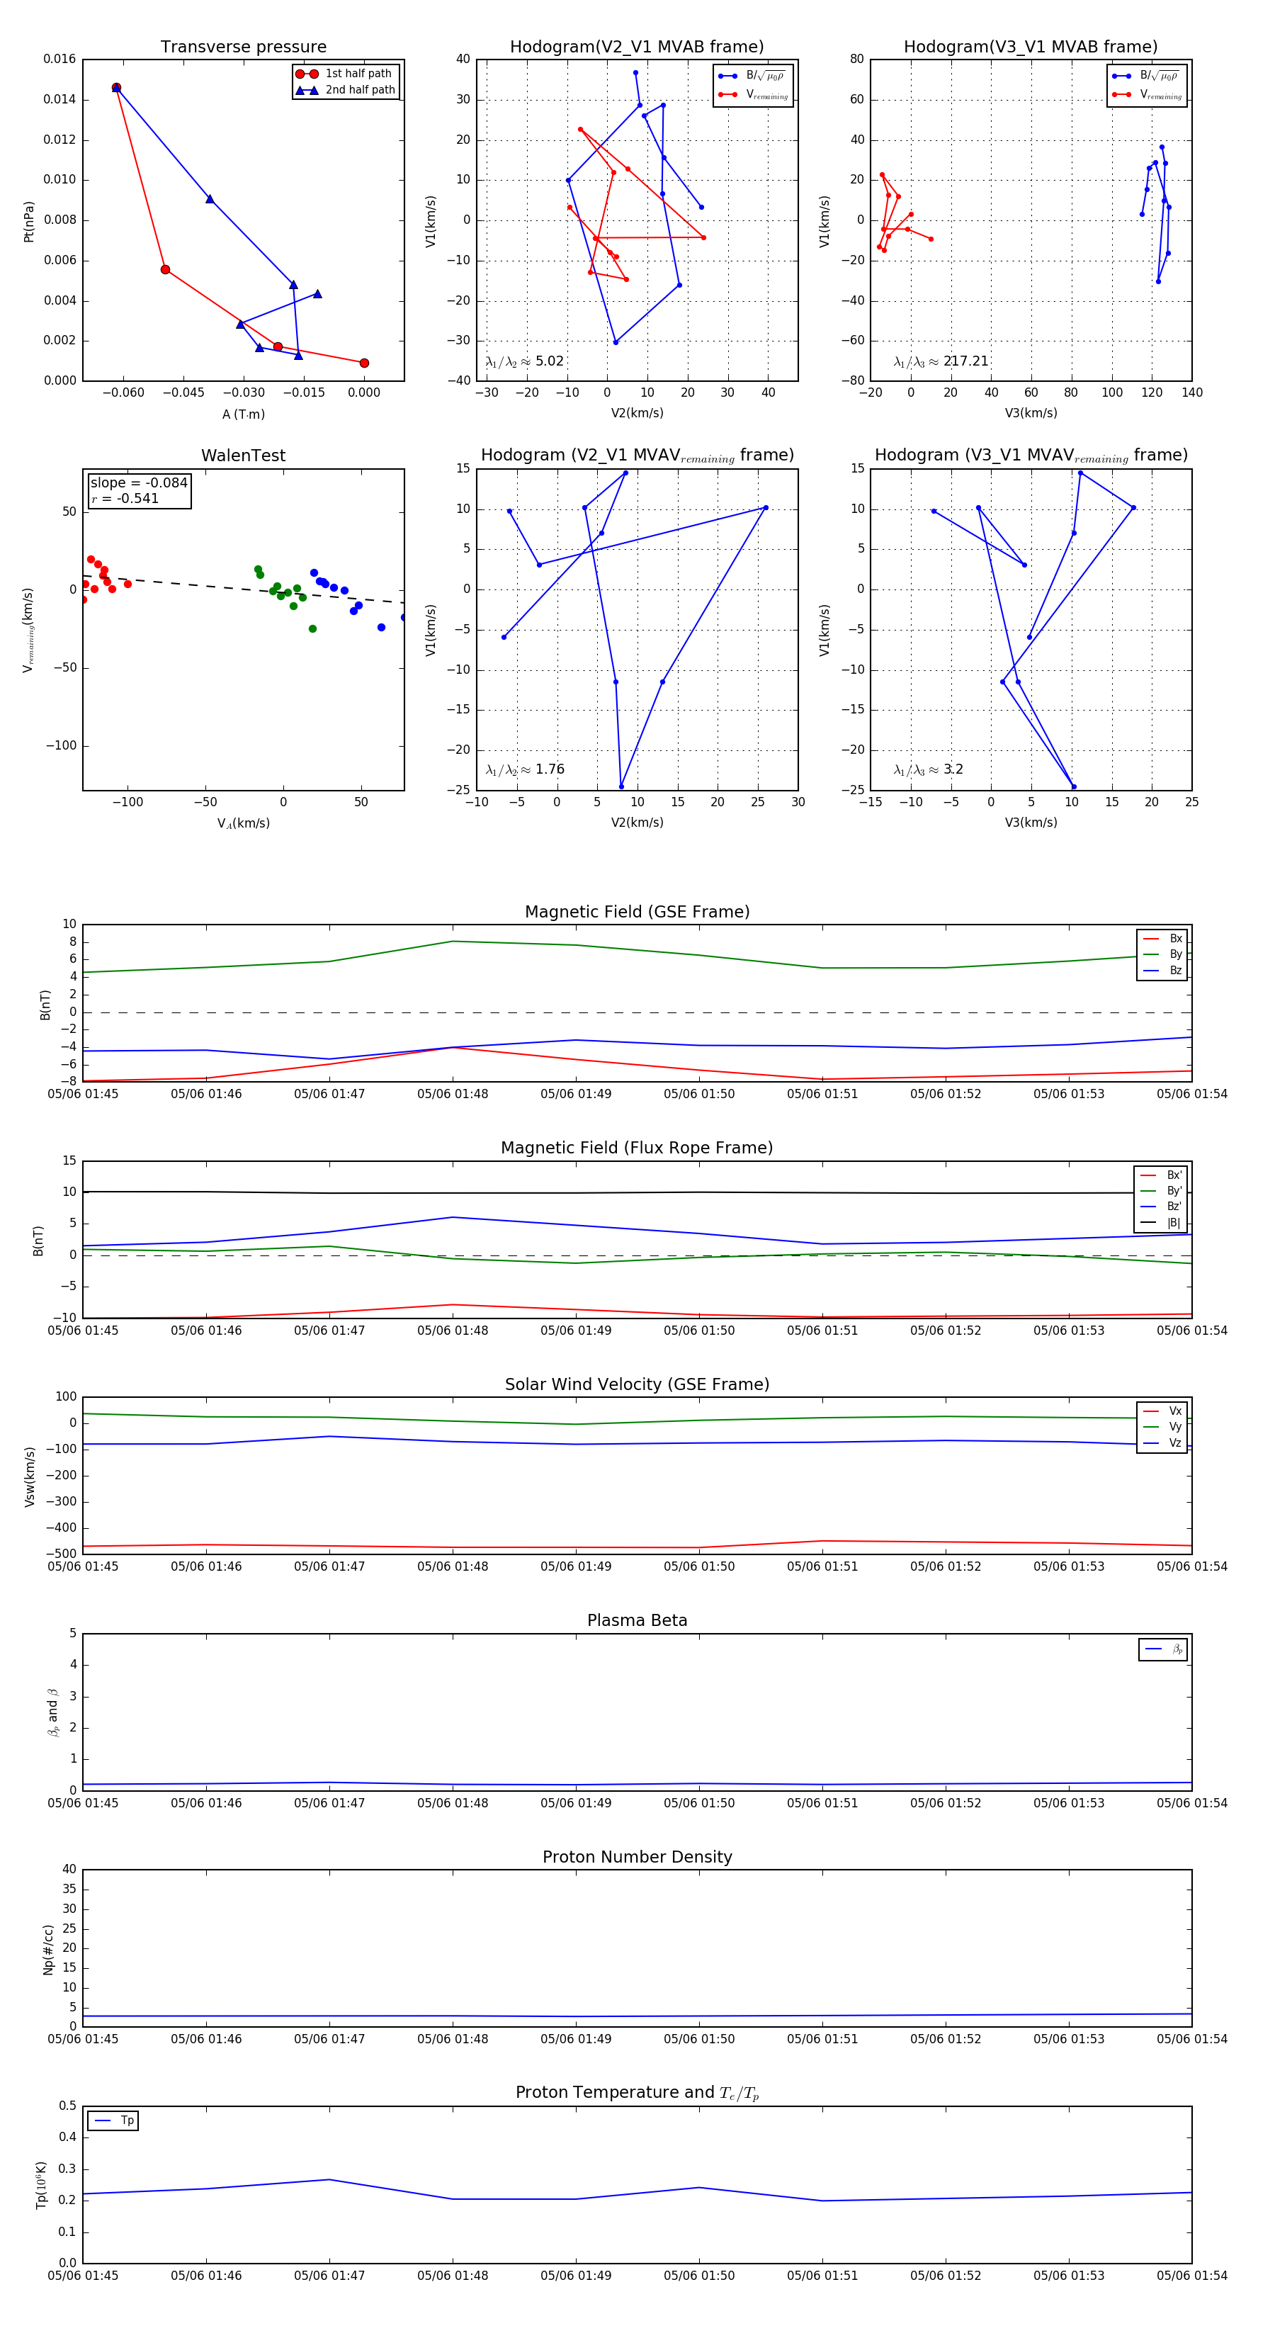
Task: Click the "V_remaining(km/s)" y-axis label of WalenTest
Action: point(28,630)
